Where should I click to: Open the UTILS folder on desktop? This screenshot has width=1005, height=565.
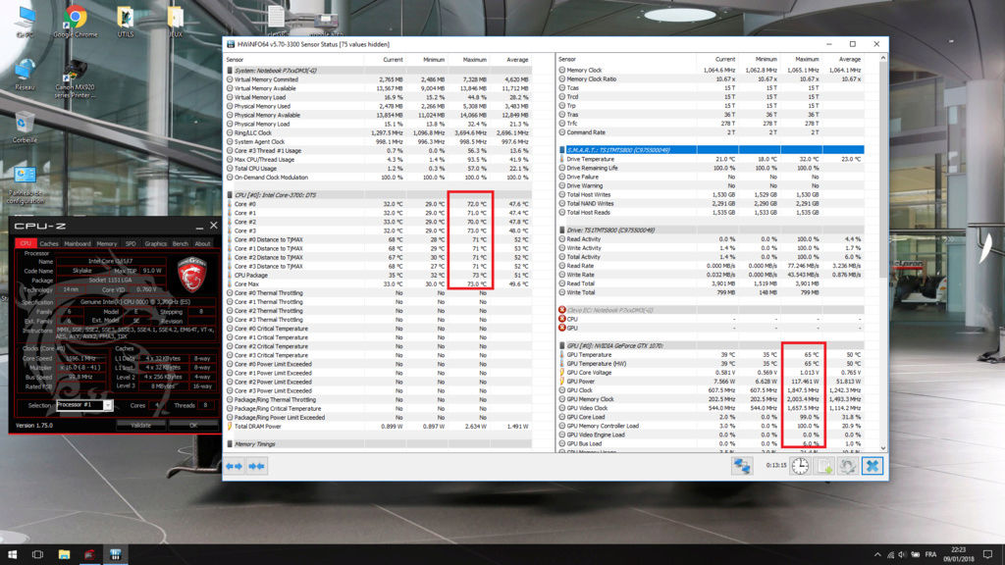(x=126, y=22)
